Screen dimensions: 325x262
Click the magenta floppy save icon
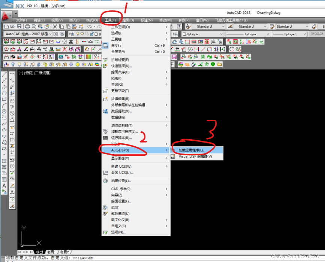click(x=174, y=57)
